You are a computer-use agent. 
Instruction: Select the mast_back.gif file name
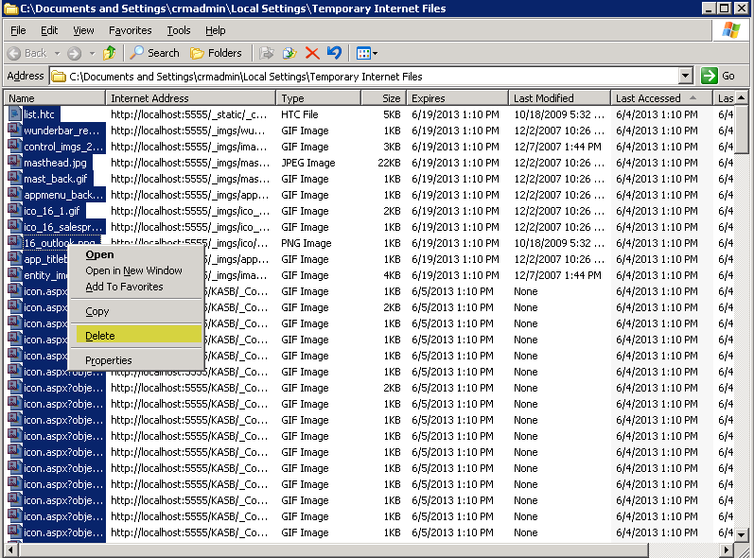[55, 179]
